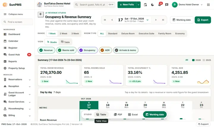Expand the Housekeeping module
Image resolution: width=214 pixels, height=127 pixels.
17,109
